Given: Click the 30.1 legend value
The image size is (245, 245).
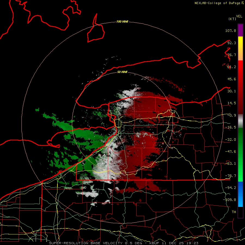Looking at the screenshot, I should coord(232,91).
